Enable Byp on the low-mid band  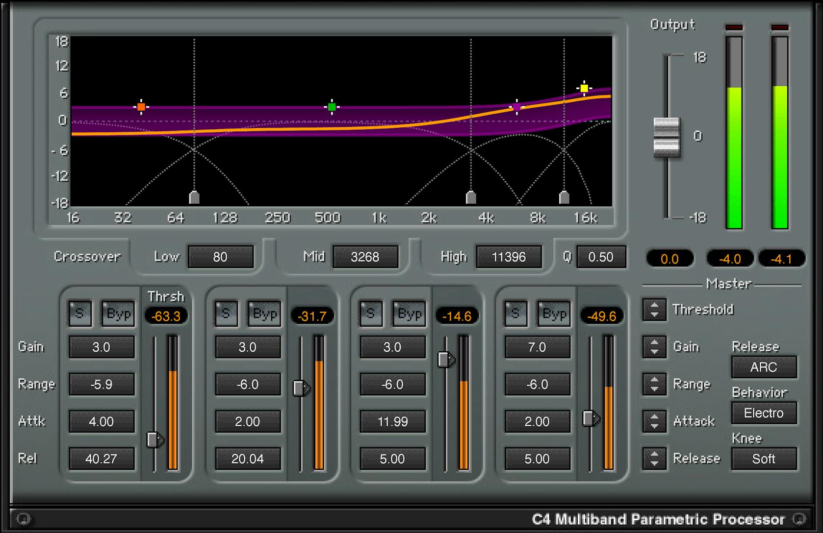(265, 314)
